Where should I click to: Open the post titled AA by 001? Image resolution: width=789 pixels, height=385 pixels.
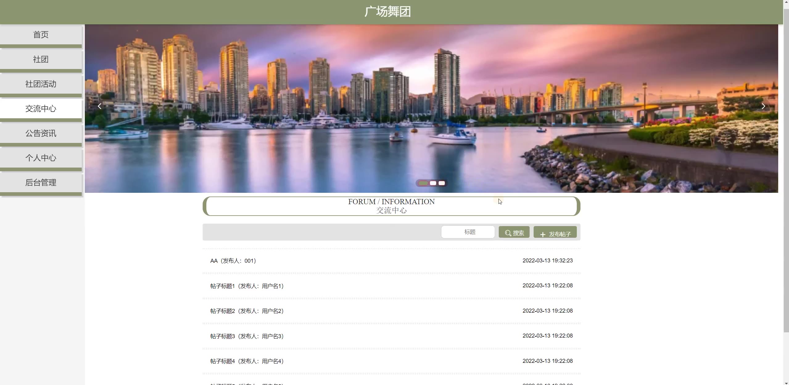coord(233,261)
